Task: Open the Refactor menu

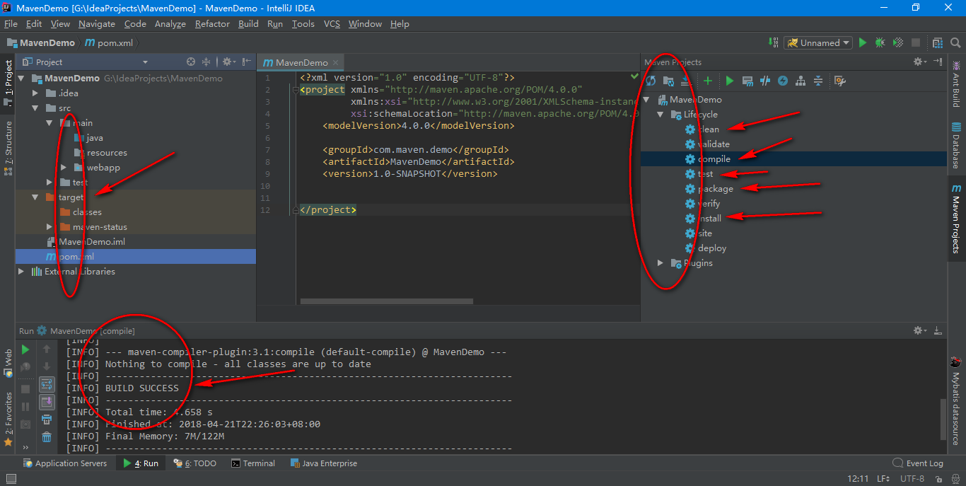Action: coord(212,24)
